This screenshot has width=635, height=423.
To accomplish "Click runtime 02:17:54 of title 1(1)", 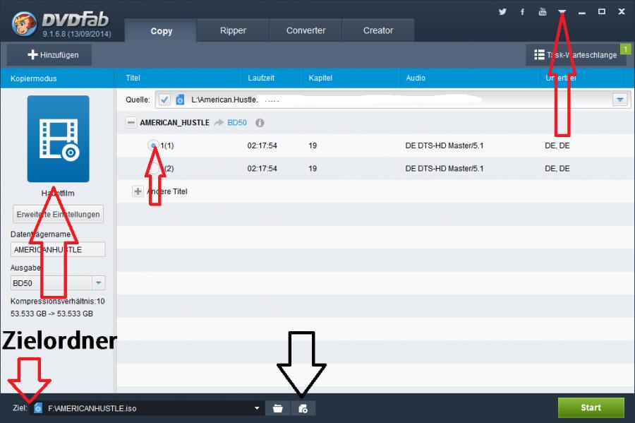I will click(262, 145).
